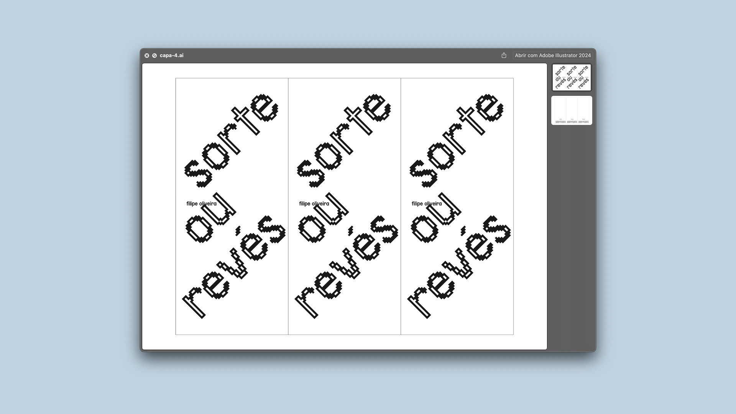Click the Share icon in the title bar
Viewport: 736px width, 414px height.
pos(504,56)
